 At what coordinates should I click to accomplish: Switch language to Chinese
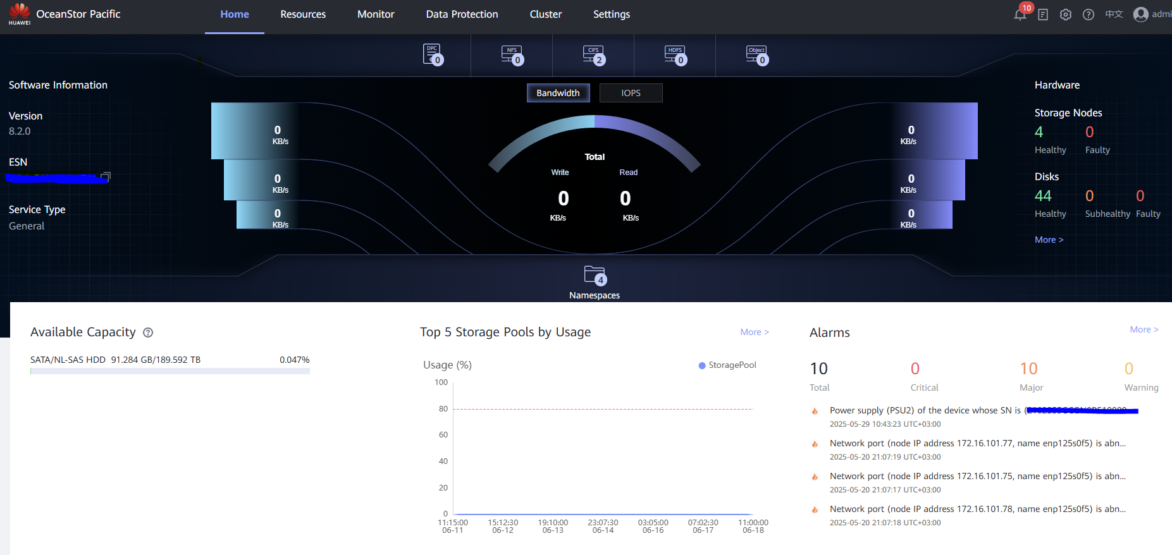[x=1114, y=14]
